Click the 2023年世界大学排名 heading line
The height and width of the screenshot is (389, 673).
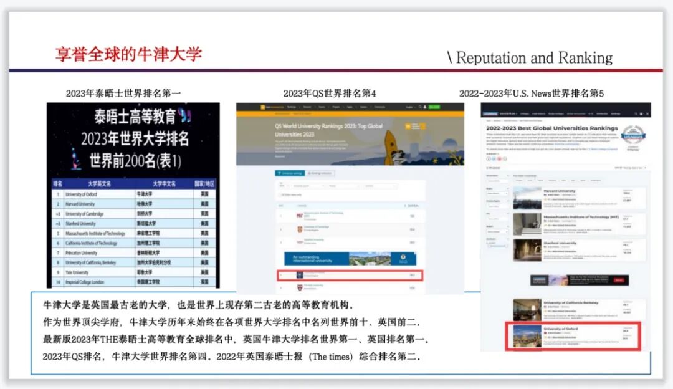tap(135, 138)
